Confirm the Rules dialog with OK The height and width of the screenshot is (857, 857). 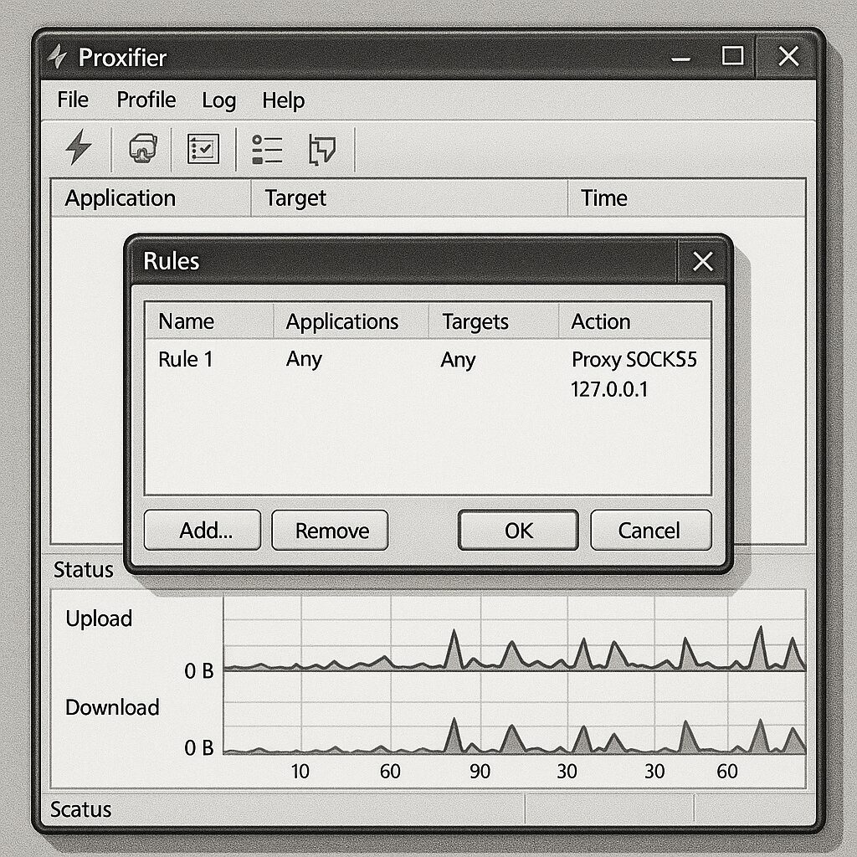tap(518, 530)
